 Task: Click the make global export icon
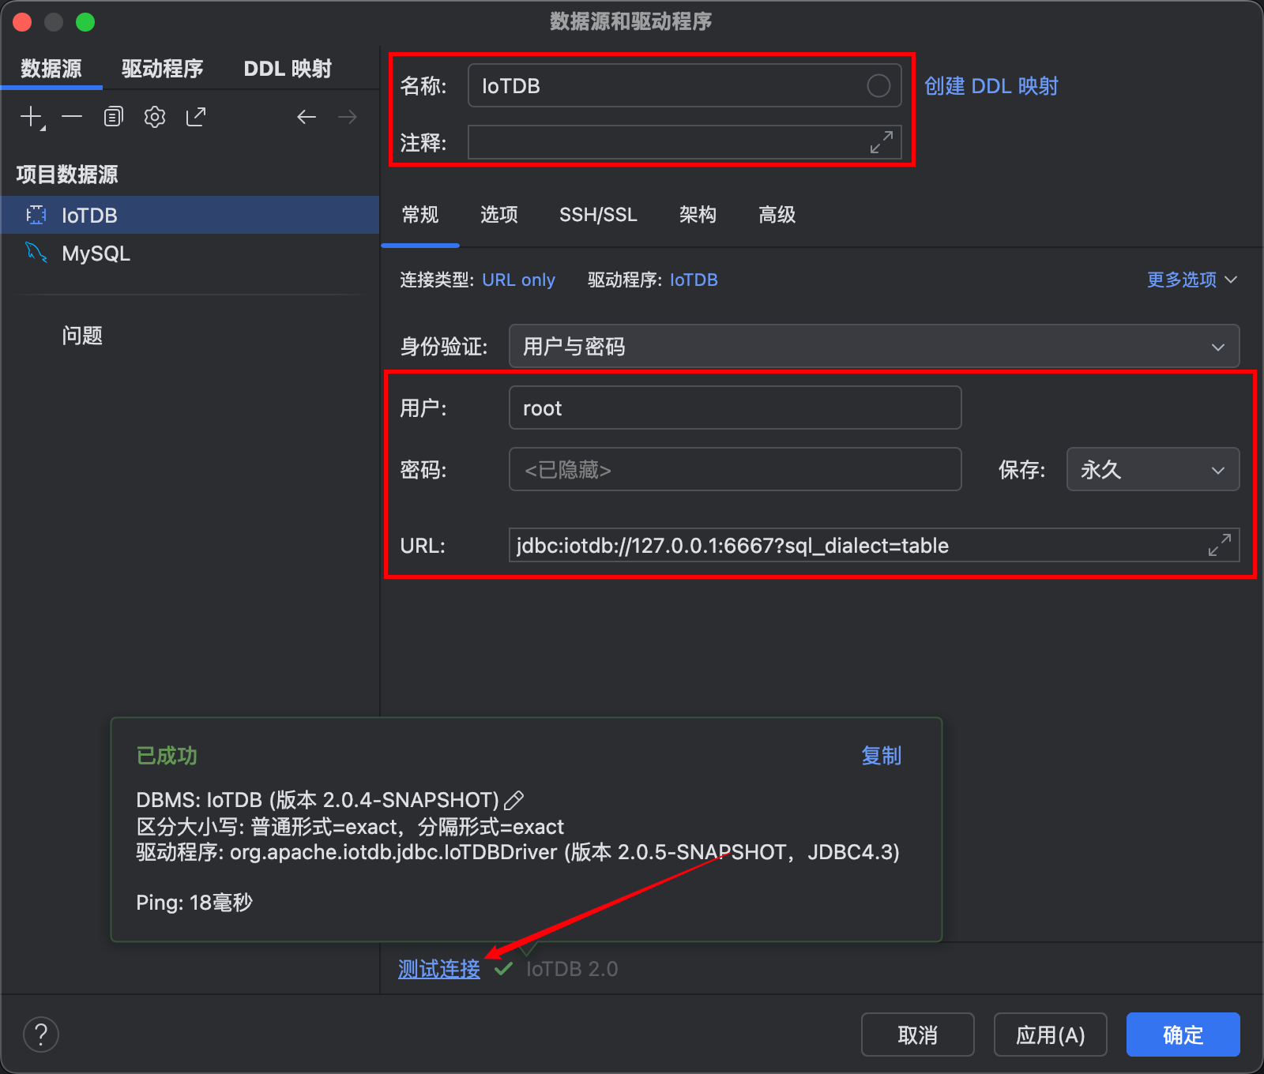(x=196, y=117)
